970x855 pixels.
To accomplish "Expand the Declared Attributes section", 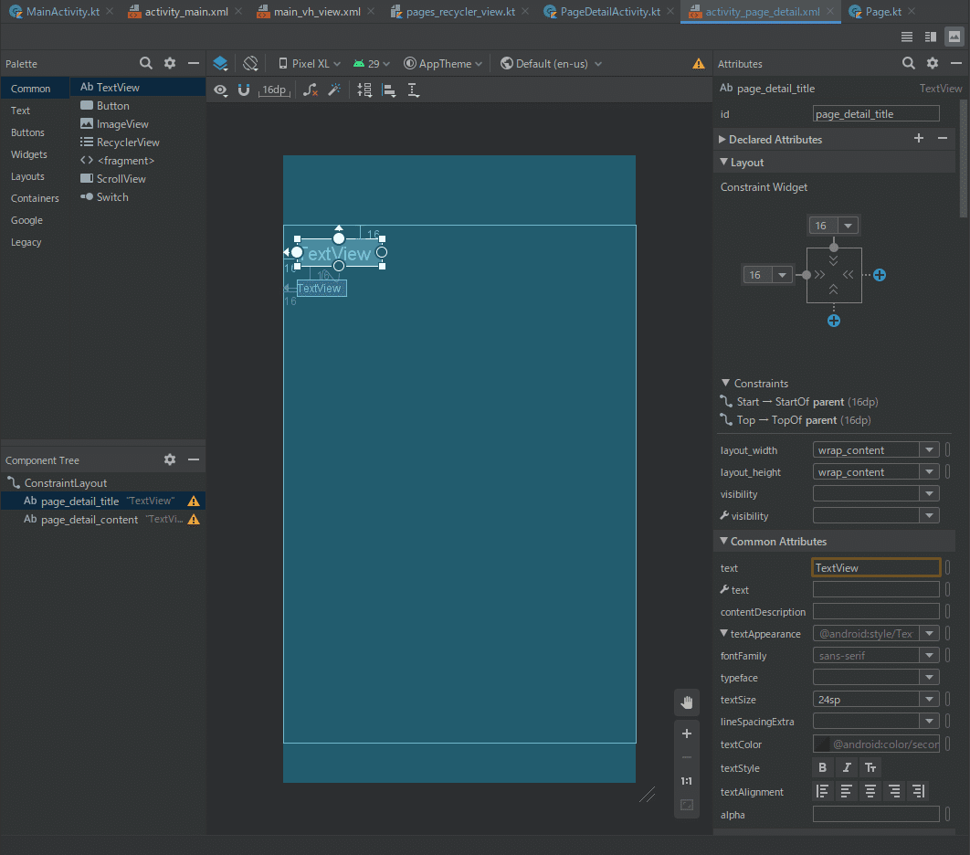I will click(722, 140).
